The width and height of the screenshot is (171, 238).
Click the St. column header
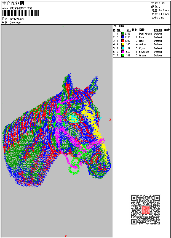click(128, 30)
